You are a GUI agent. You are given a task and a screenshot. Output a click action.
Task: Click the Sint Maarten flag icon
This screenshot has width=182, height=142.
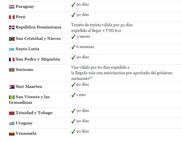coord(12,87)
